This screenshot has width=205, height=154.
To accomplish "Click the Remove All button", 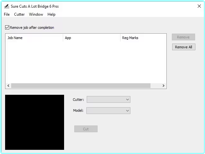I will point(184,47).
